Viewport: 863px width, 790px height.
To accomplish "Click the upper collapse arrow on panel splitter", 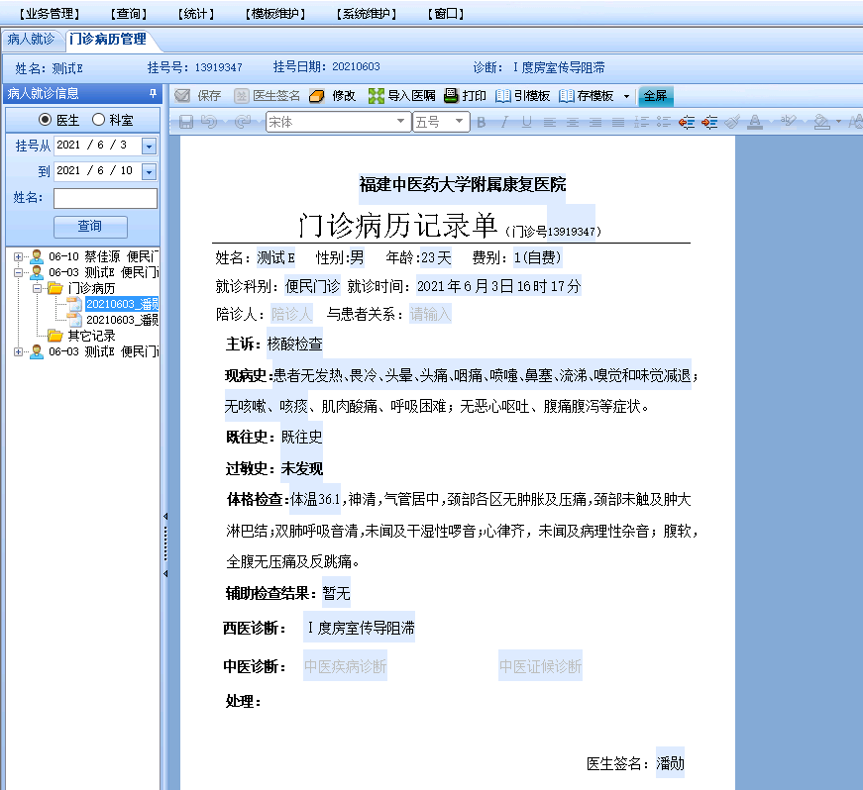I will click(165, 516).
